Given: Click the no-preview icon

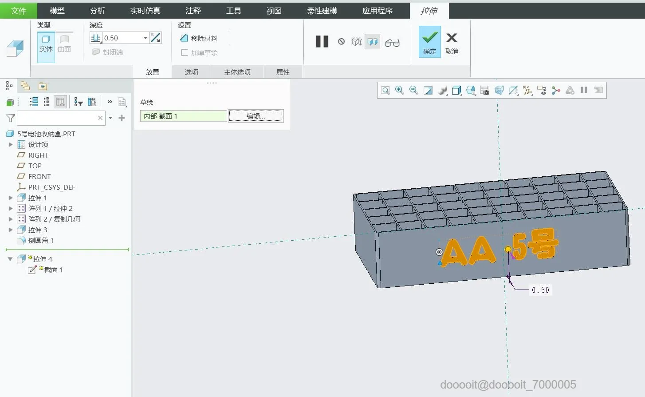Looking at the screenshot, I should click(x=341, y=42).
